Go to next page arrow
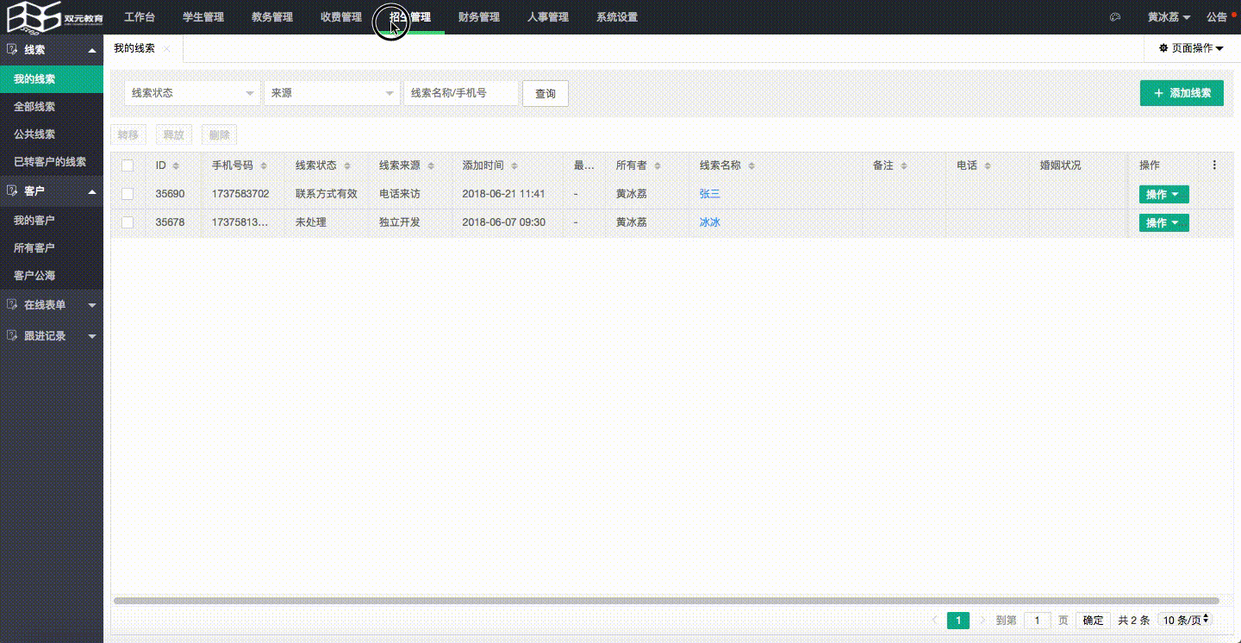 tap(982, 621)
